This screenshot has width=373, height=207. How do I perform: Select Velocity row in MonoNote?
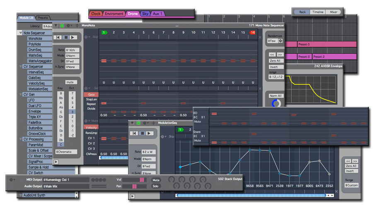(91, 128)
